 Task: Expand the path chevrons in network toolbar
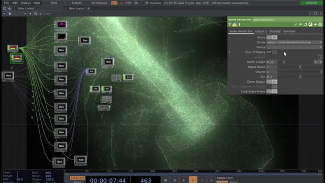(48, 14)
